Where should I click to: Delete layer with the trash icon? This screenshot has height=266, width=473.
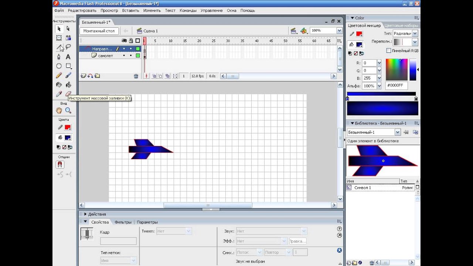click(136, 76)
